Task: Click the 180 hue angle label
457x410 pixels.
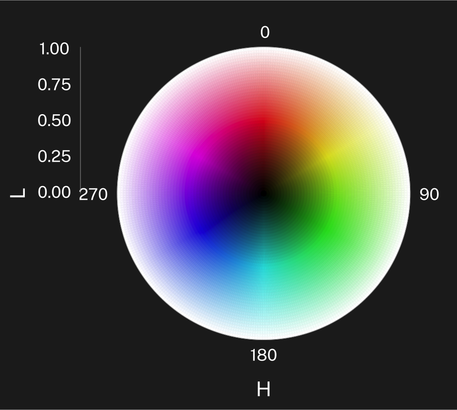Action: [263, 355]
